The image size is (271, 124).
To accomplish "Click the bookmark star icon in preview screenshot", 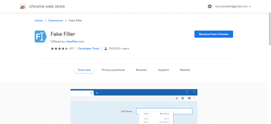I will (x=177, y=98).
